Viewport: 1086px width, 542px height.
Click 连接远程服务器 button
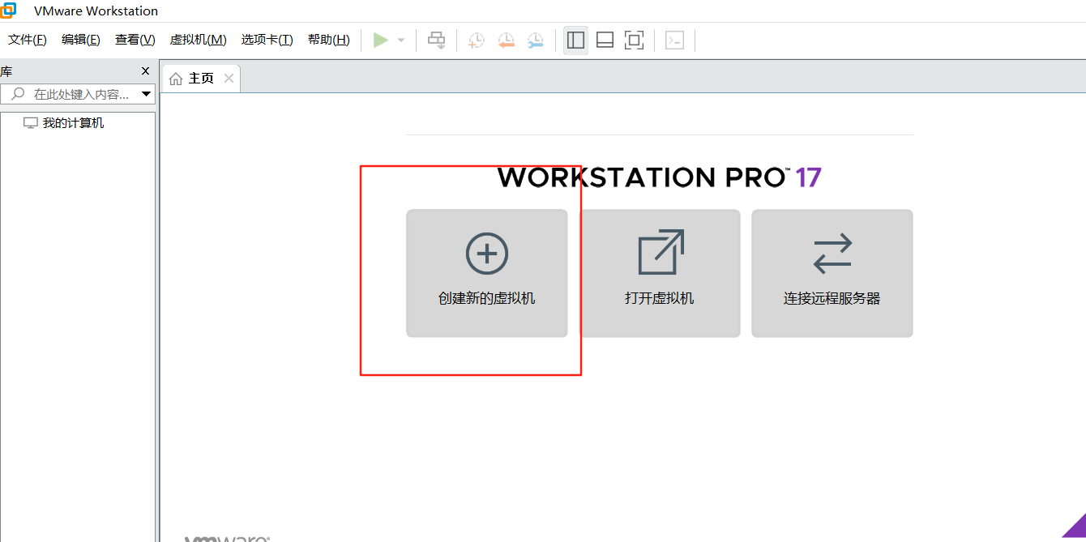tap(832, 273)
